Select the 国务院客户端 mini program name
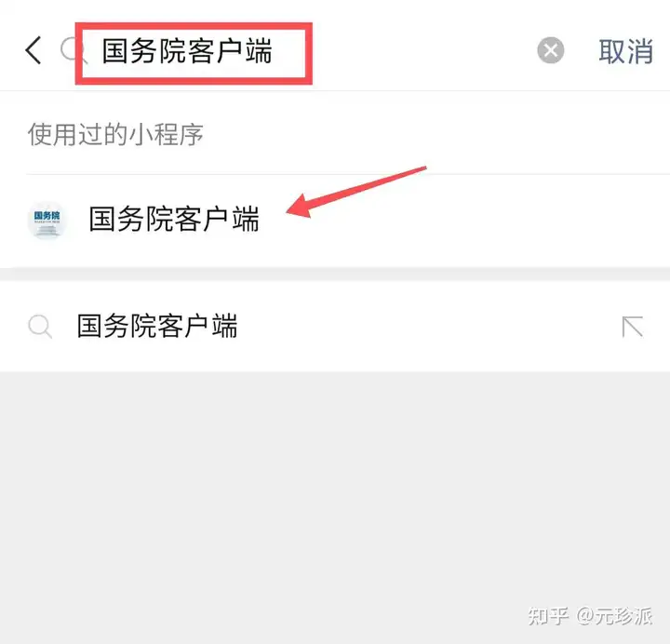Viewport: 670px width, 644px height. 174,219
